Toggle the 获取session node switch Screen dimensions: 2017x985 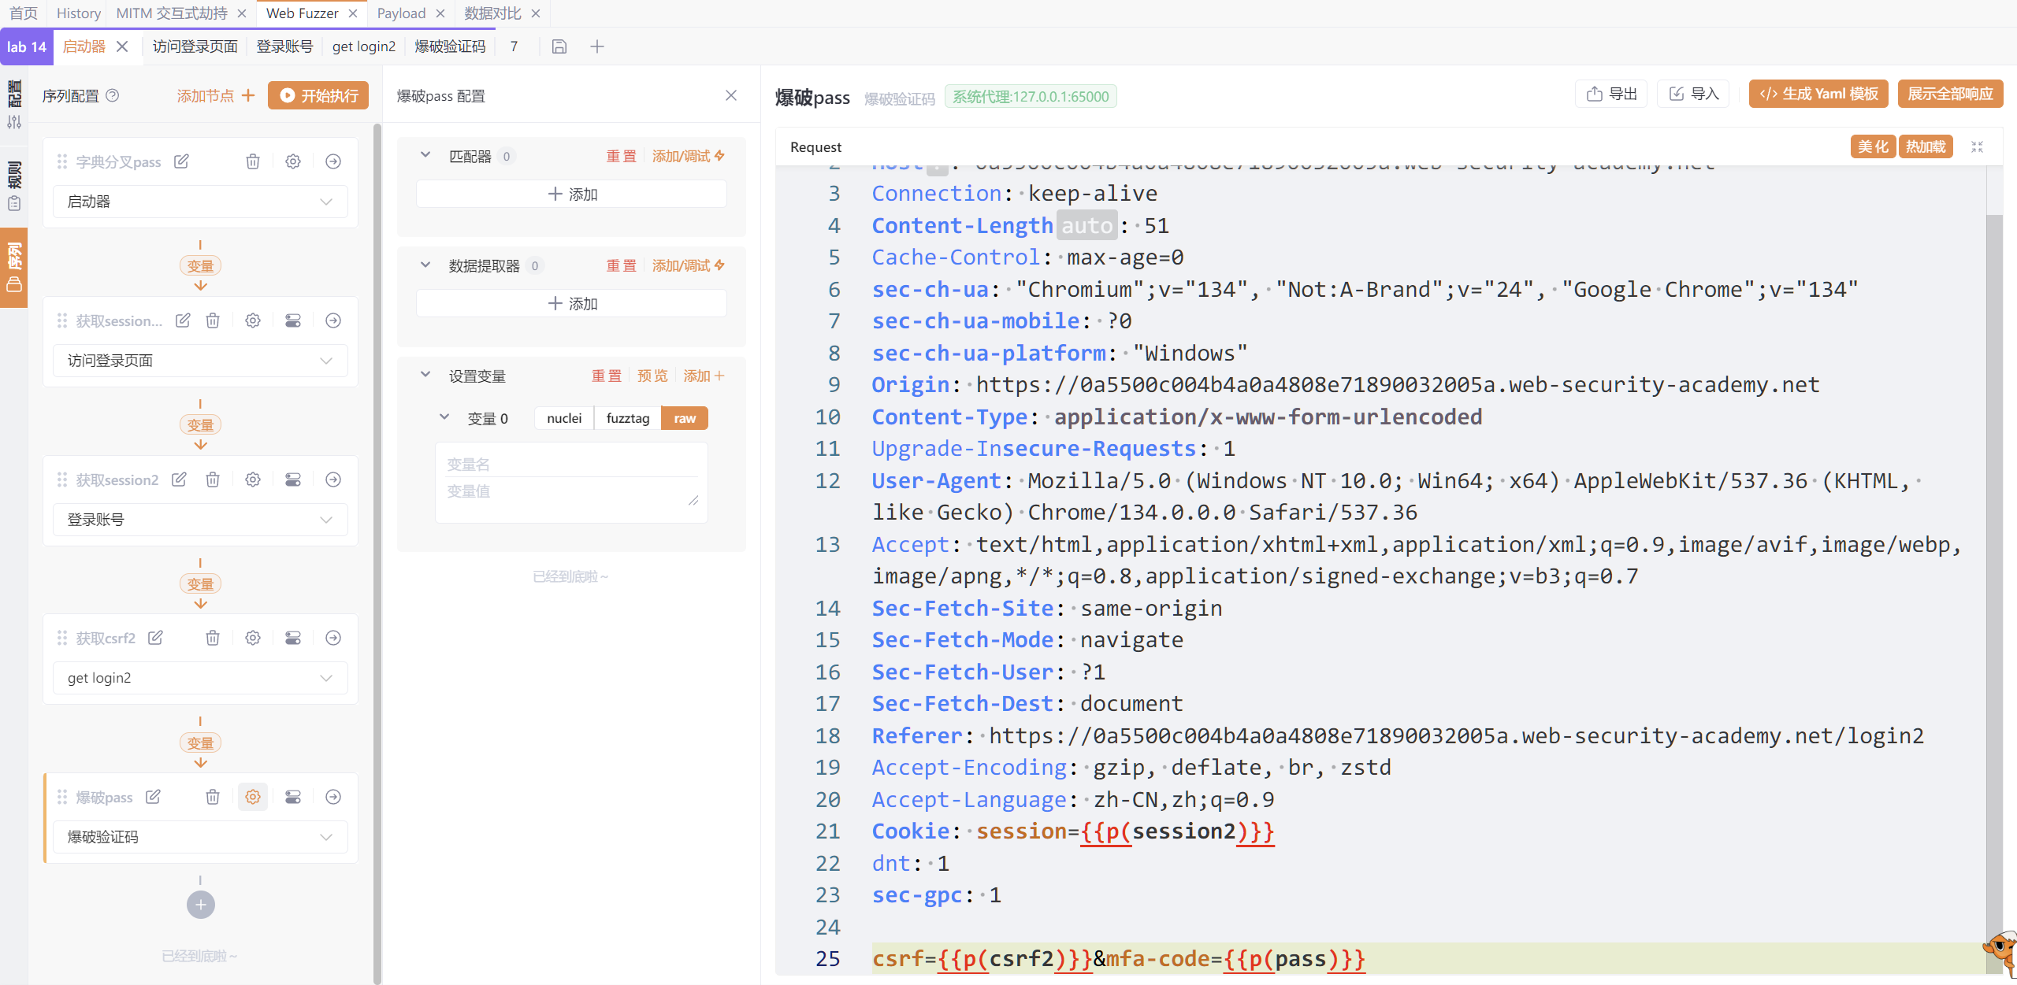pos(292,320)
